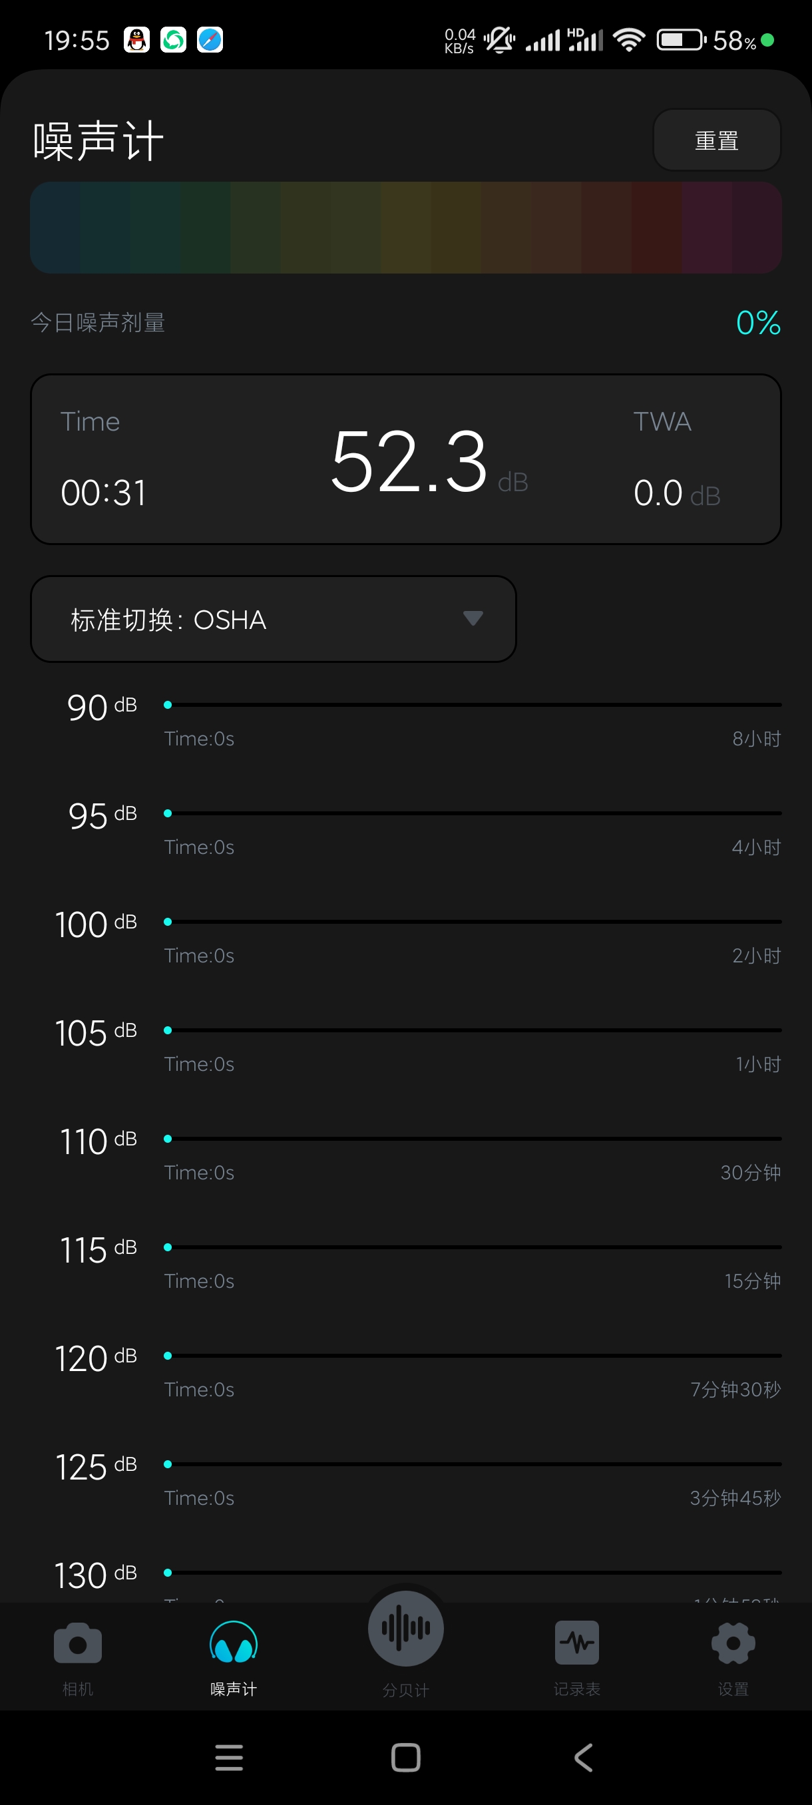Tap the 0% daily noise dose value

click(758, 322)
